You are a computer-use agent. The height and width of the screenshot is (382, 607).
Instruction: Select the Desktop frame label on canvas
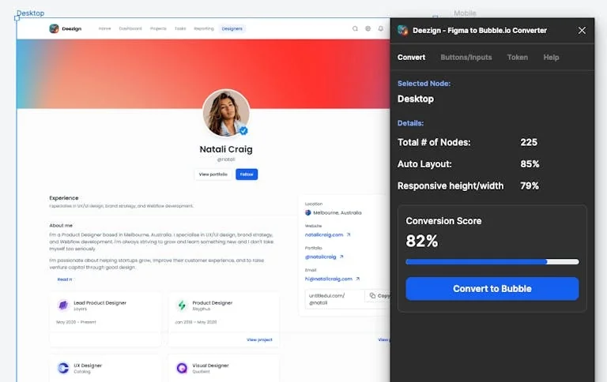(31, 13)
